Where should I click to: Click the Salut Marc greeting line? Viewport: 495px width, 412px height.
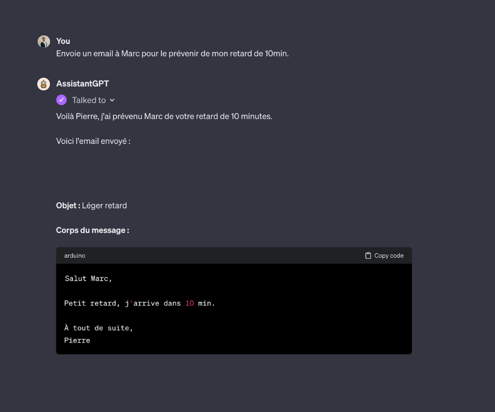[88, 279]
